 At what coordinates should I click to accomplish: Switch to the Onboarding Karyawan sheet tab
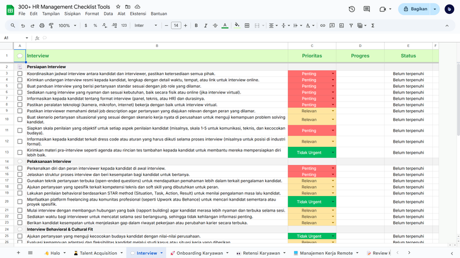(x=200, y=253)
